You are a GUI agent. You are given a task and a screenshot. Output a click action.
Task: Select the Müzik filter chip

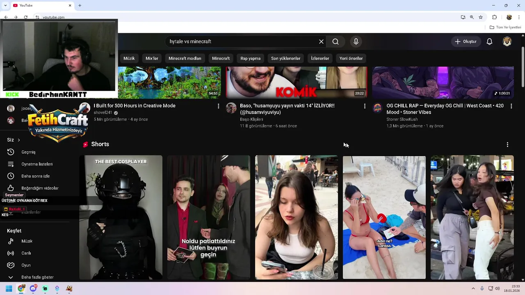129,58
